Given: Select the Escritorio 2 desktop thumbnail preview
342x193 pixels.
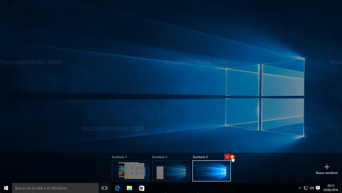Looking at the screenshot, I should point(171,171).
